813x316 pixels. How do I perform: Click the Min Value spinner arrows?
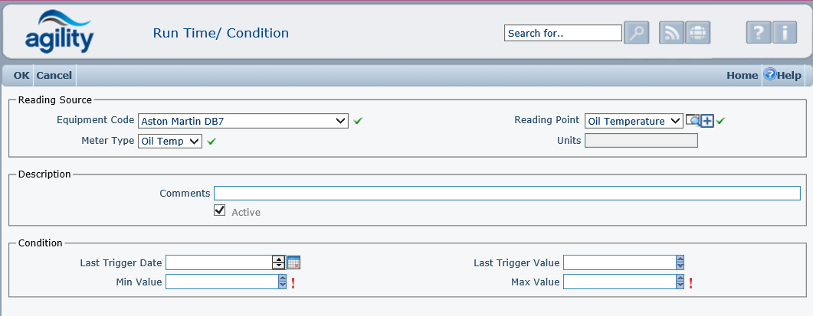pos(282,282)
